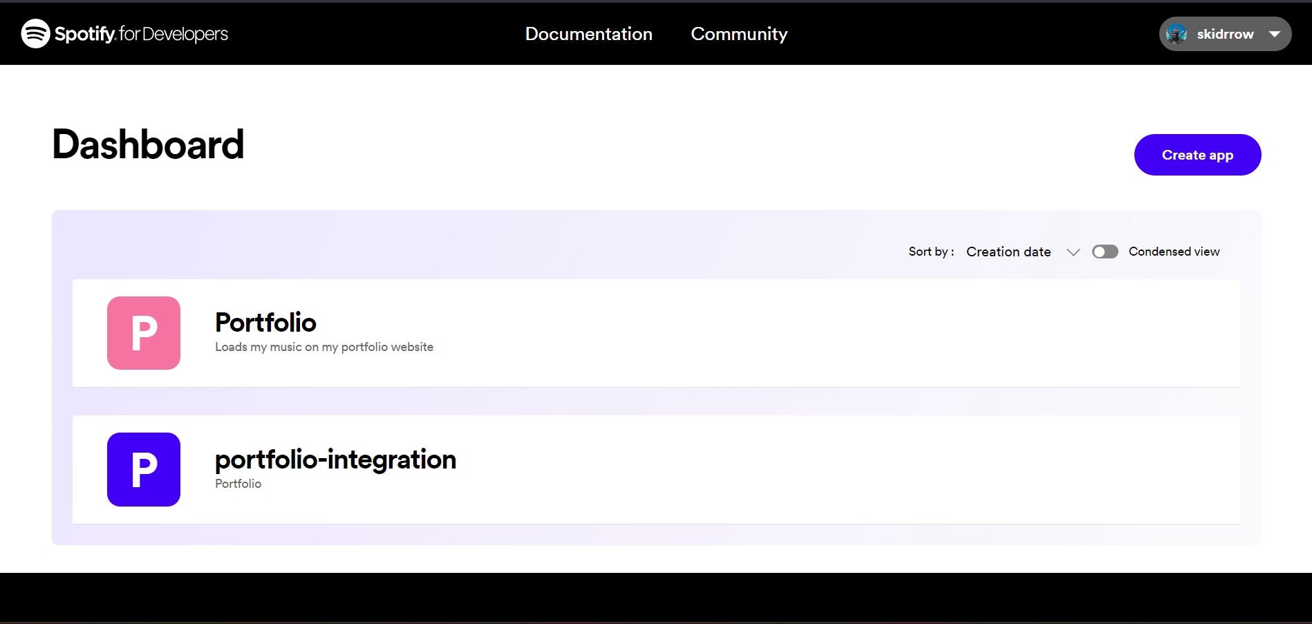The width and height of the screenshot is (1312, 624).
Task: Click the 'Portfolio' description under portfolio-integration
Action: pos(238,484)
